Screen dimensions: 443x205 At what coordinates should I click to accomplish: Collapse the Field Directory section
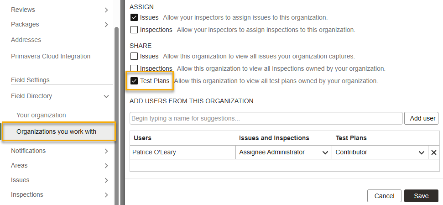point(106,96)
